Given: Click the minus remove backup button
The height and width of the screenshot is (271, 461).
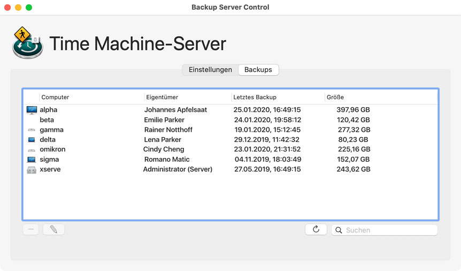Looking at the screenshot, I should 31,229.
